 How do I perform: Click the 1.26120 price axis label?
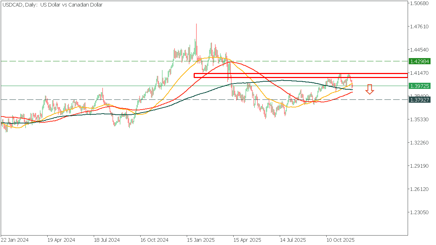[x=419, y=189]
